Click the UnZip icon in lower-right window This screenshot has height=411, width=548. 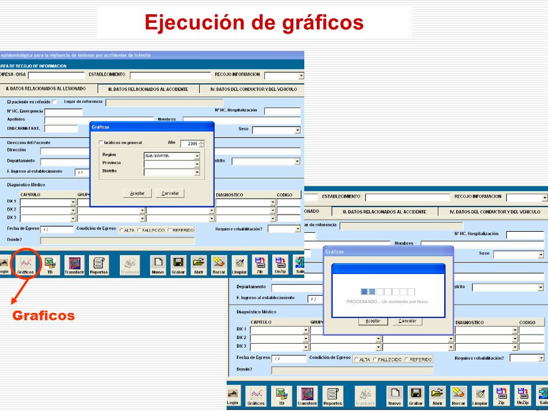pos(522,395)
